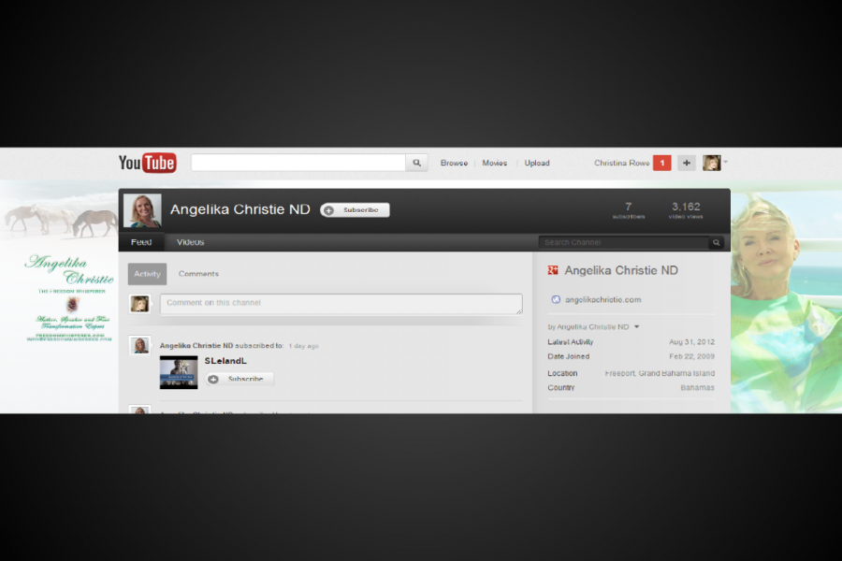Viewport: 842px width, 561px height.
Task: Switch to the Videos tab
Action: [x=191, y=242]
